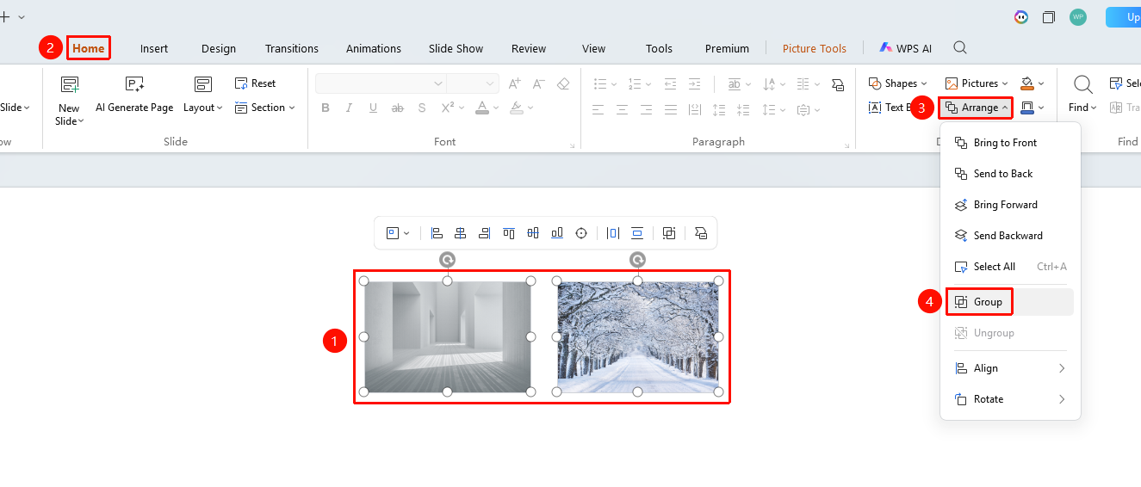Choose Group in Arrange menu

pos(1009,302)
